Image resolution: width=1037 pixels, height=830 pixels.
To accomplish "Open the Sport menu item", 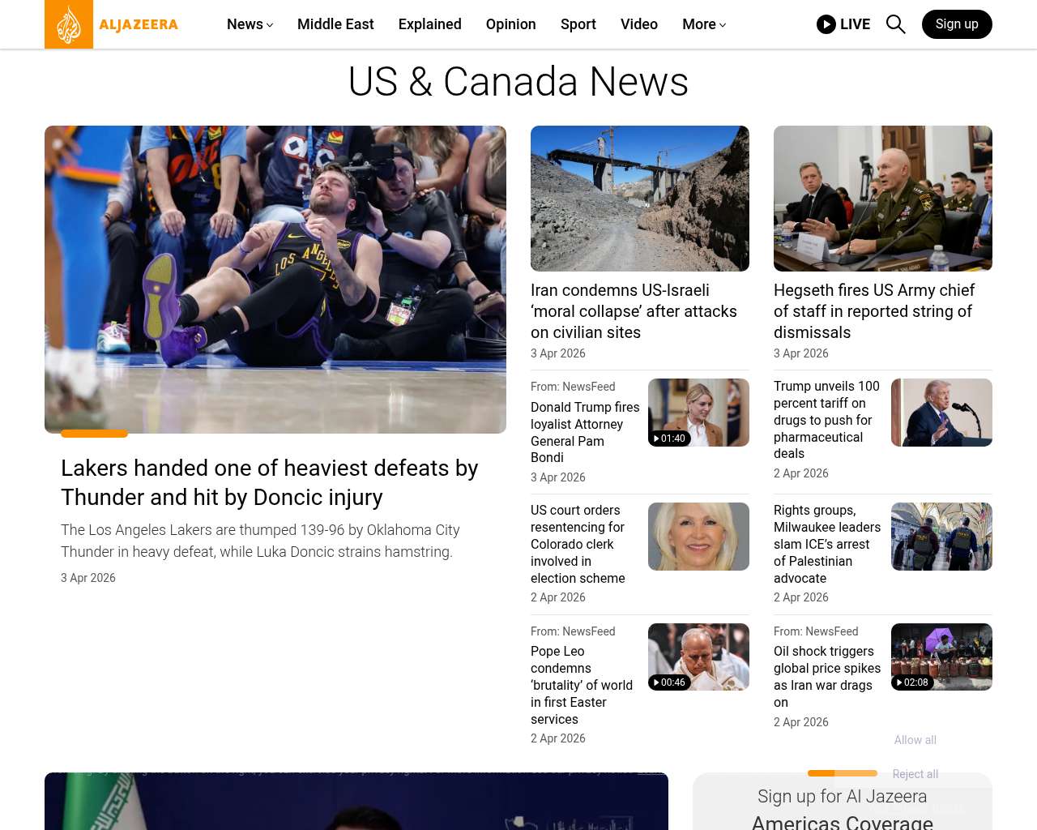I will 578,24.
